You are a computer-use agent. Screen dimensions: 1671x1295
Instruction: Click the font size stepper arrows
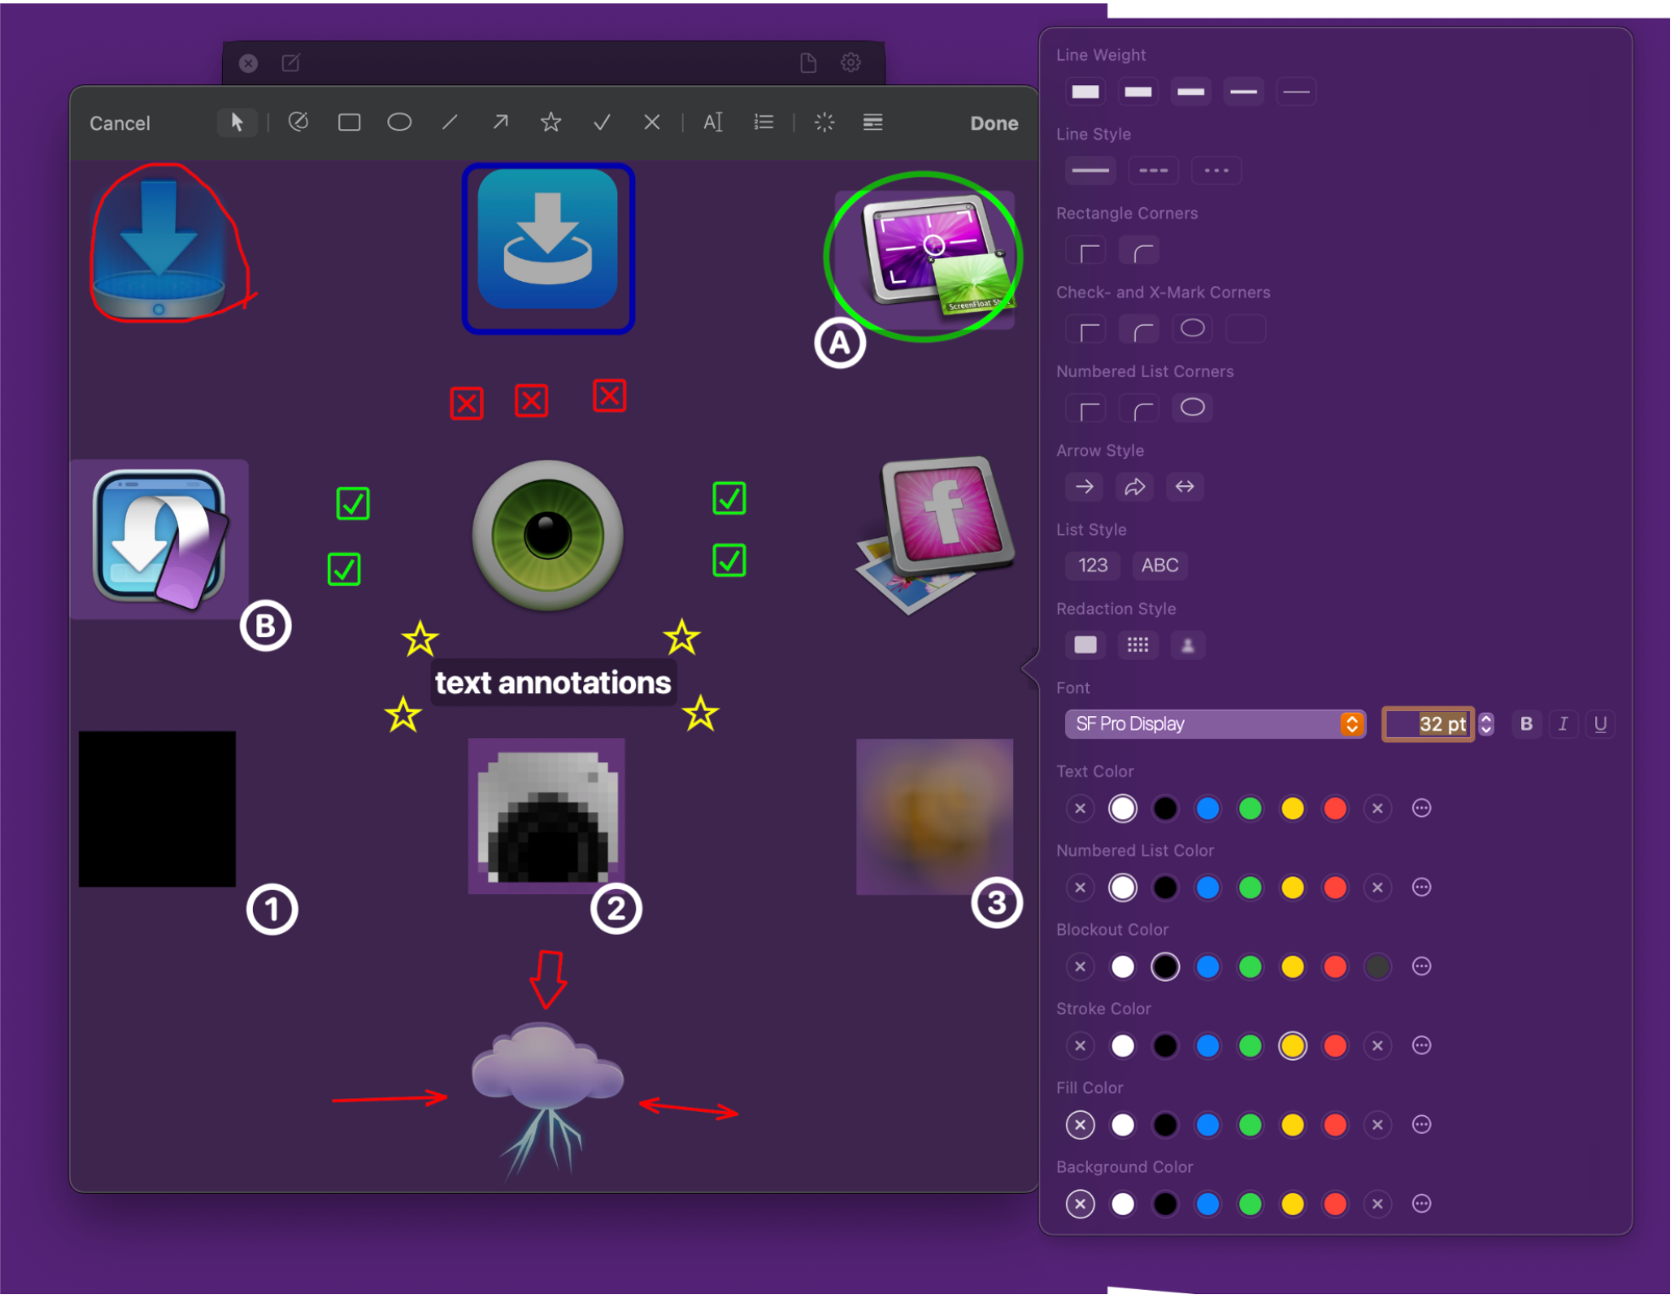(x=1486, y=724)
